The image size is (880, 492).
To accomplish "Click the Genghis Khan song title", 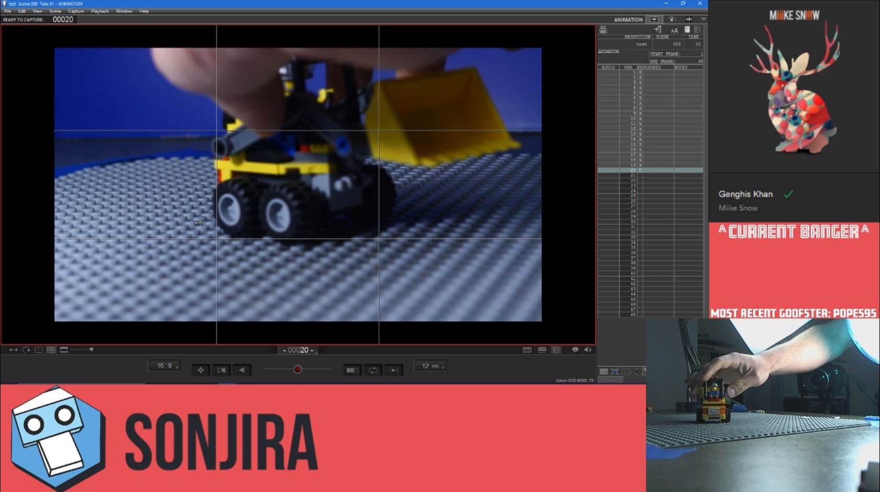I will 745,194.
